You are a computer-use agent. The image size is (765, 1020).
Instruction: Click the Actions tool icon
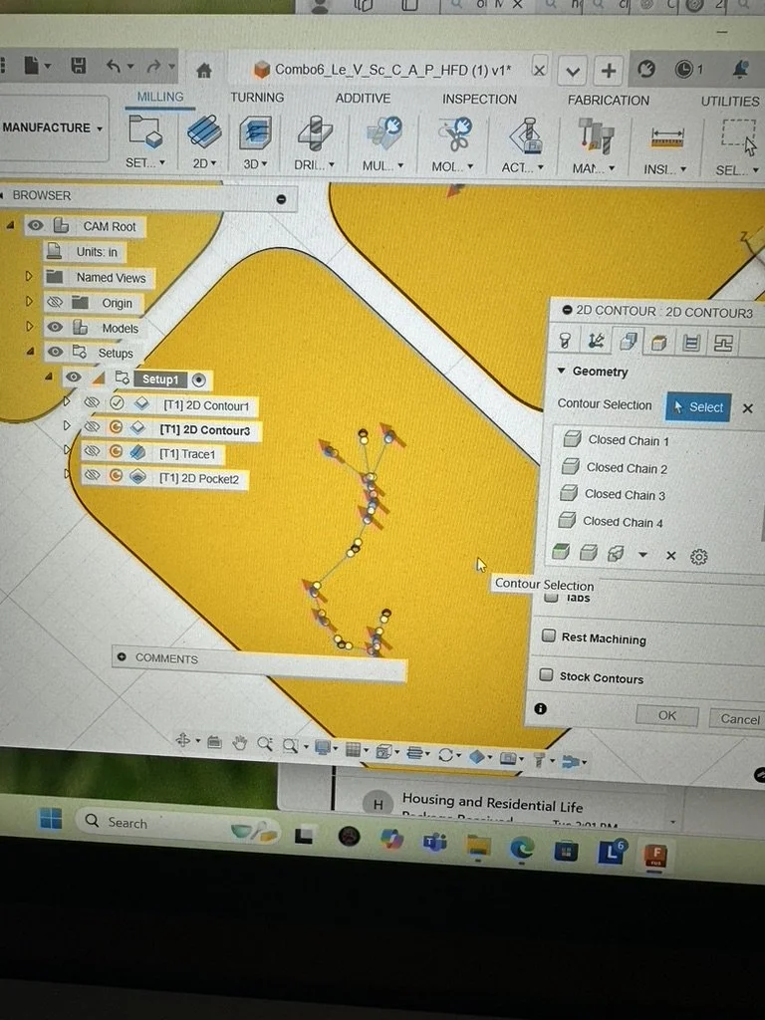526,135
